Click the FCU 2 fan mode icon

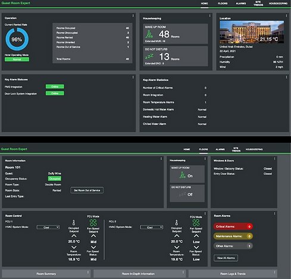[196, 222]
